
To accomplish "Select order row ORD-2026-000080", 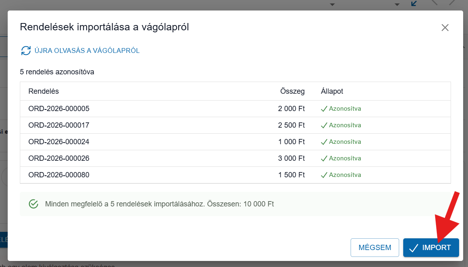I will pos(59,175).
